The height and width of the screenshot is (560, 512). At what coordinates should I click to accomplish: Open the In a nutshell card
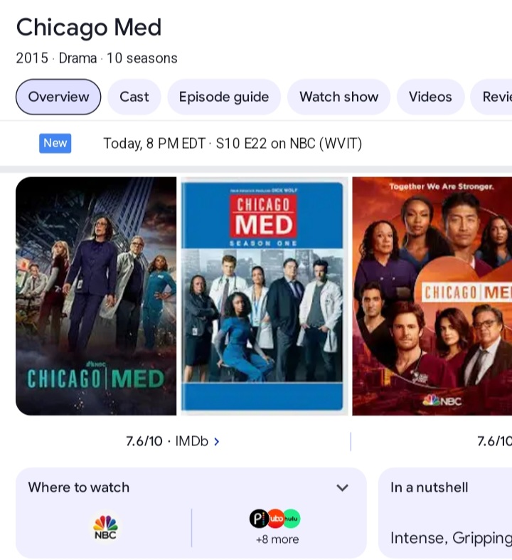445,513
